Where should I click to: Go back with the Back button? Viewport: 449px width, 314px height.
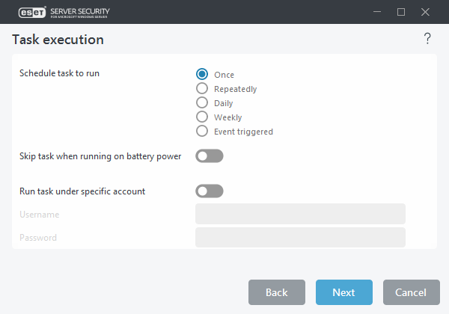click(x=276, y=292)
